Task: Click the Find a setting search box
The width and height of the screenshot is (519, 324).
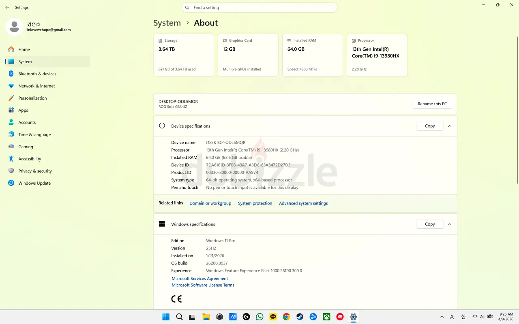Action: click(x=259, y=8)
